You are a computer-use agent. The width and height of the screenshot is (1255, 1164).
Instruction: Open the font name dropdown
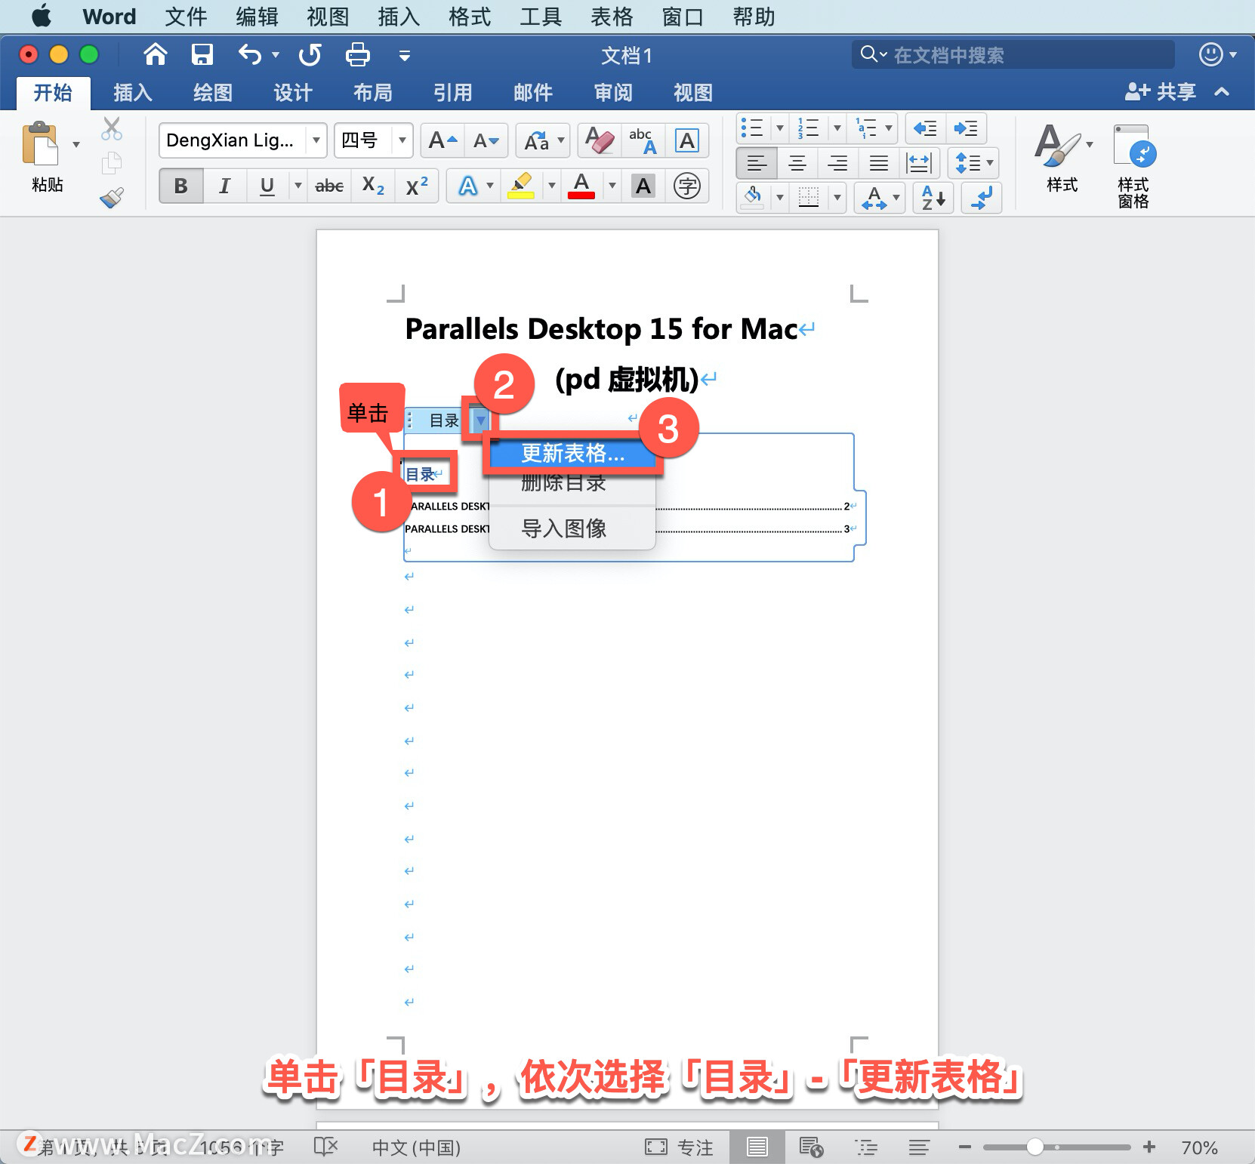click(316, 140)
